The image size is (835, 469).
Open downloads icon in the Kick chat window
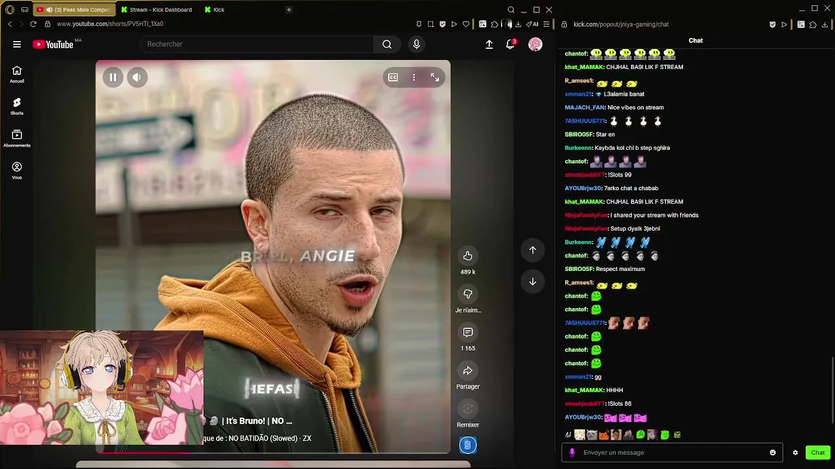pos(825,25)
